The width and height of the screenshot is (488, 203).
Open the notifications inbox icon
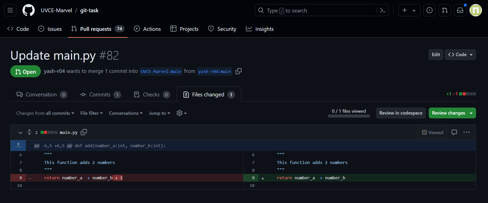coord(460,10)
